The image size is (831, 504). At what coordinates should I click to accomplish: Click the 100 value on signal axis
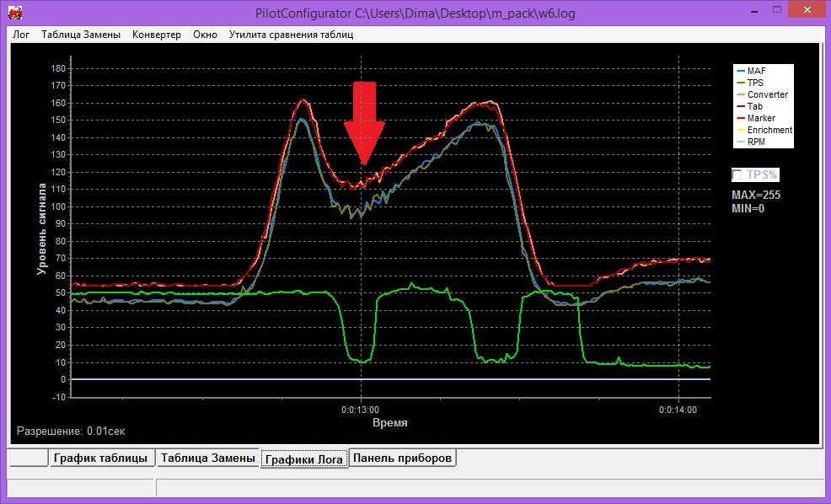point(58,206)
